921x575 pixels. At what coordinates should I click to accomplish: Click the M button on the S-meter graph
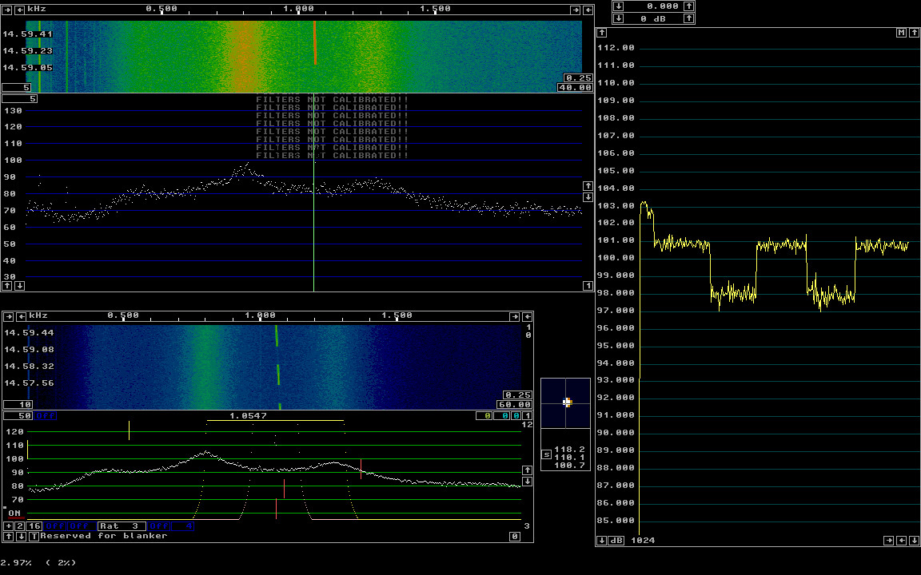click(901, 33)
